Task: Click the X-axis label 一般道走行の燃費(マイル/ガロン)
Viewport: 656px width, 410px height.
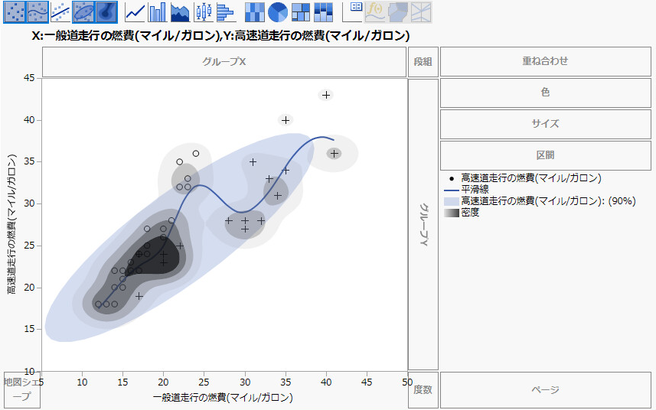Action: pos(223,398)
